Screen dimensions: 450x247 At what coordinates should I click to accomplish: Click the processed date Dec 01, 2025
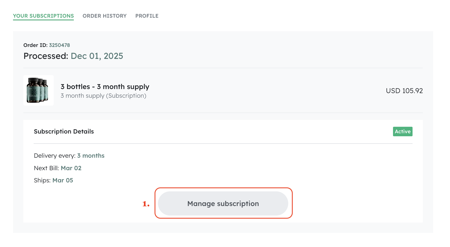[97, 56]
